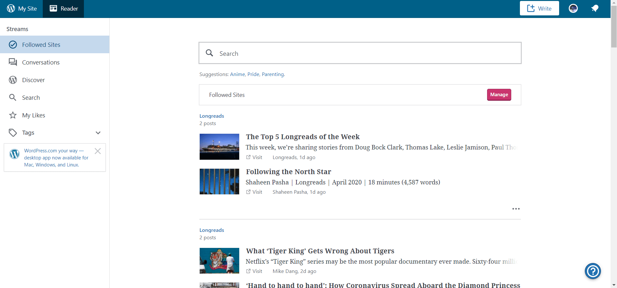Open the user profile avatar
Screen dimensions: 617x288
(x=573, y=8)
